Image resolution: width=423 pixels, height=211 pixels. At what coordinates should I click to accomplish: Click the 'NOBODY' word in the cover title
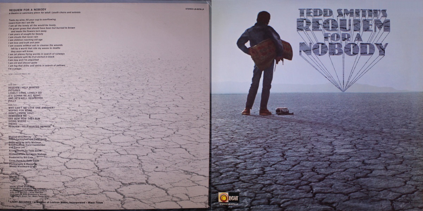pyautogui.click(x=341, y=49)
